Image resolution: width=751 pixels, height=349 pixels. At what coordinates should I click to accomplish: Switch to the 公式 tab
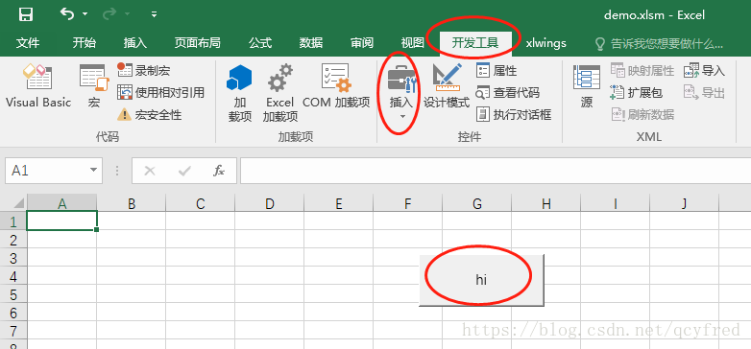click(x=260, y=43)
